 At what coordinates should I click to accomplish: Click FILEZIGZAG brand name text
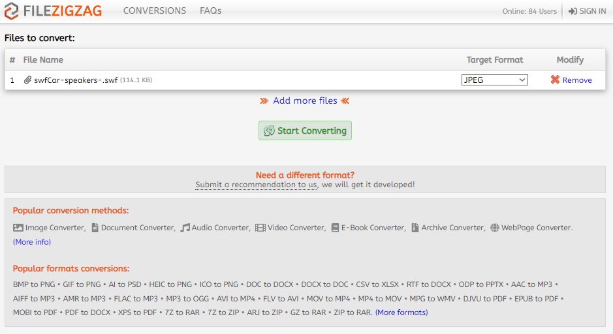[x=63, y=10]
